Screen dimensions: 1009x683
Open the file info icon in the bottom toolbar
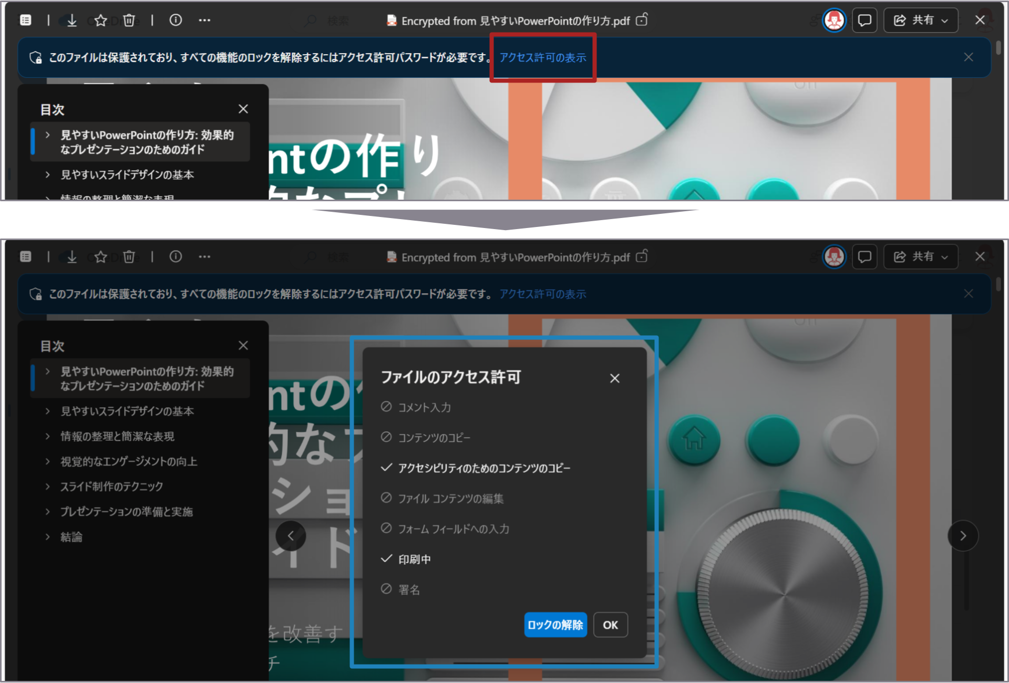pos(176,256)
